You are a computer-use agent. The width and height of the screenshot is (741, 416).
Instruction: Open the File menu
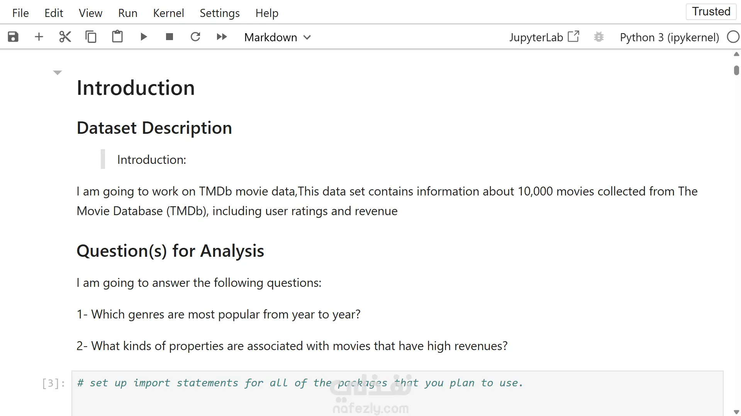click(x=20, y=13)
